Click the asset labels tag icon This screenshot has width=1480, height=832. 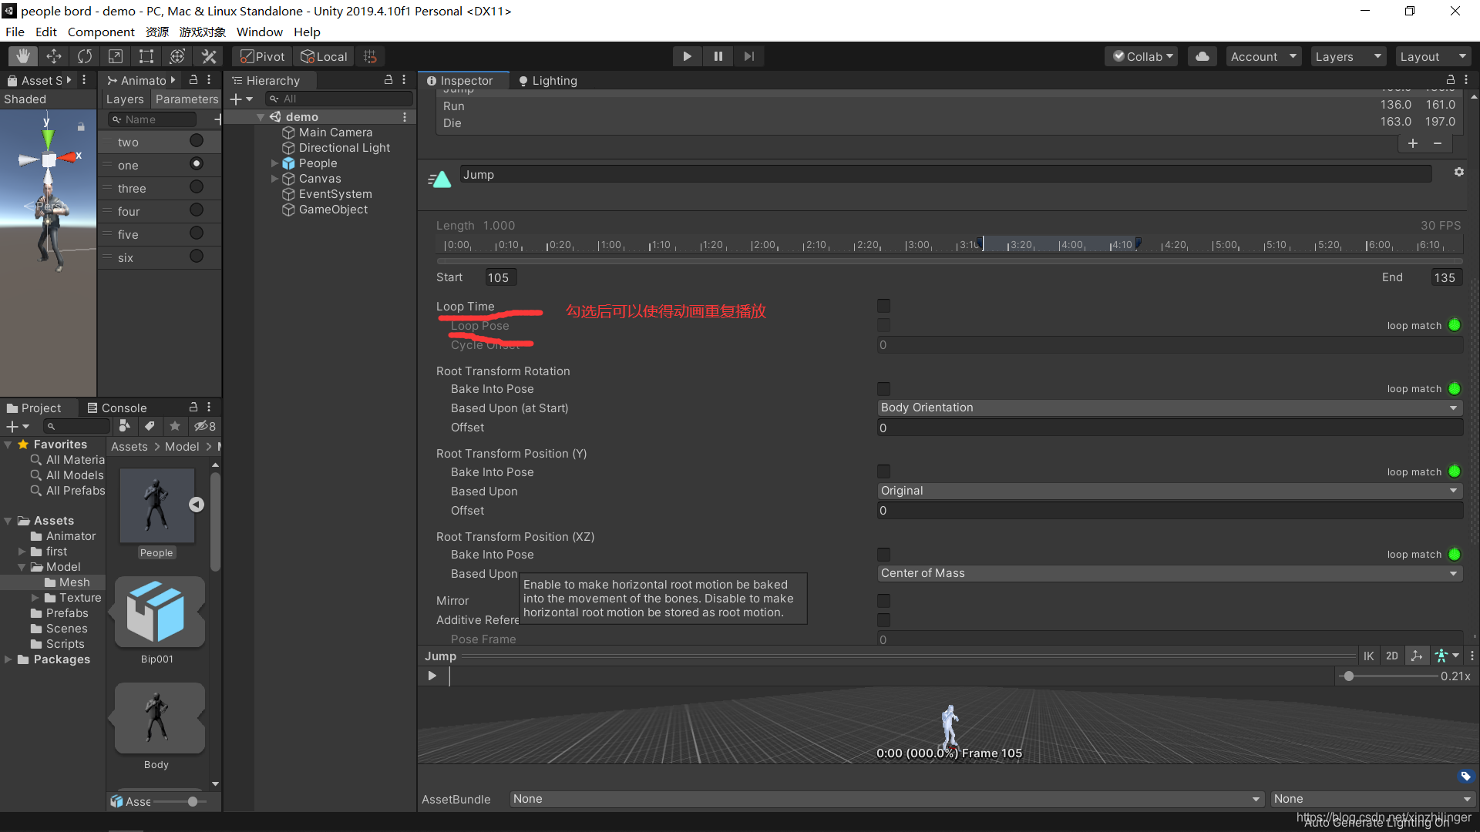pyautogui.click(x=1466, y=776)
